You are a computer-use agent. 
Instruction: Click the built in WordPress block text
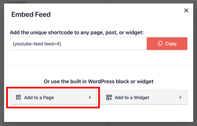coord(98,81)
